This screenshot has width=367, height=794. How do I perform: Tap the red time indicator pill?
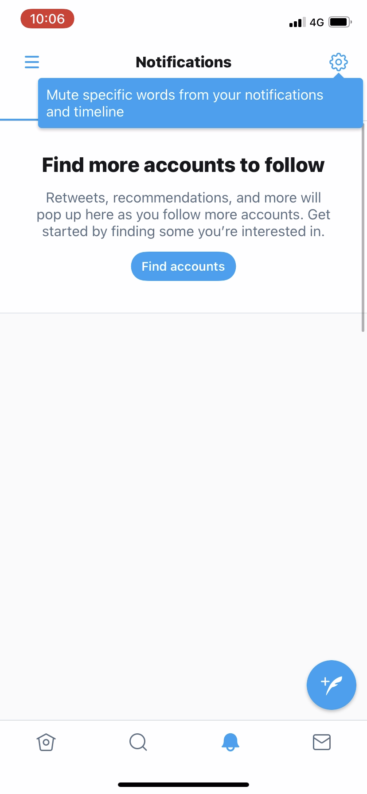click(47, 19)
